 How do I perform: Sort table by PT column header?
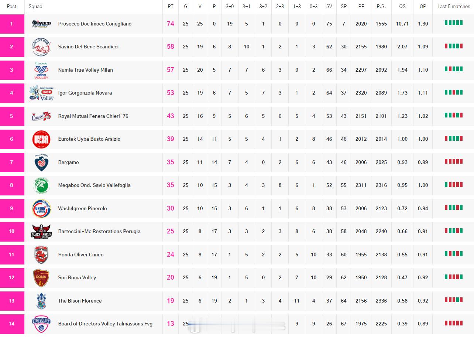click(x=171, y=6)
